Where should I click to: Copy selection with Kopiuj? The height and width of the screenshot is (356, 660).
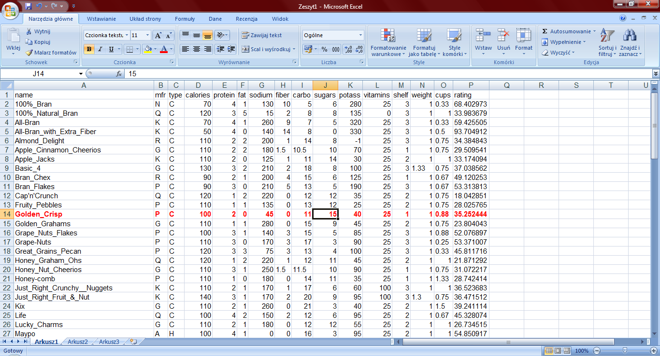(x=38, y=42)
